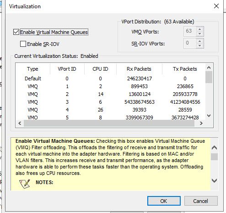
Task: Click the VMQ VPorts value field
Action: 190,31
